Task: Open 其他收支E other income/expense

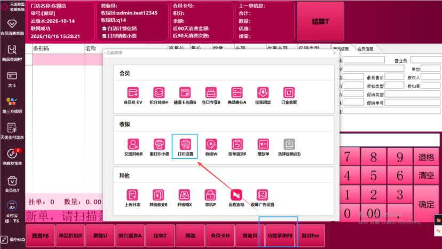Action: [x=158, y=198]
